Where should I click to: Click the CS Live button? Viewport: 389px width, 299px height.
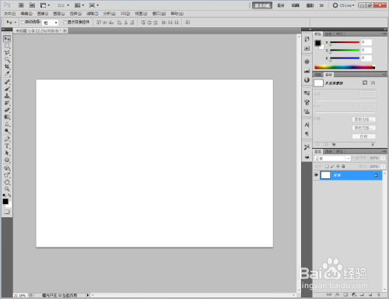[343, 5]
